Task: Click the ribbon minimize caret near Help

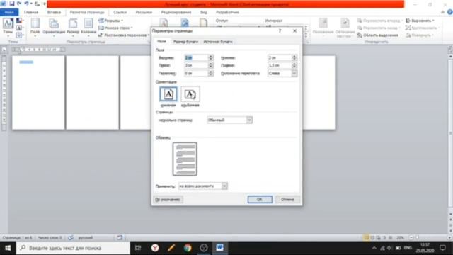Action: (442, 12)
